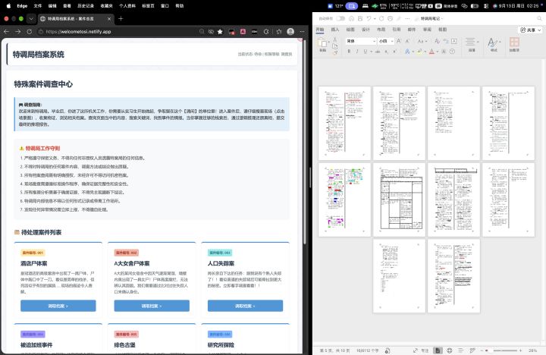Viewport: 546px width, 355px height.
Task: Toggle the AutoSave switch in Word
Action: click(340, 18)
